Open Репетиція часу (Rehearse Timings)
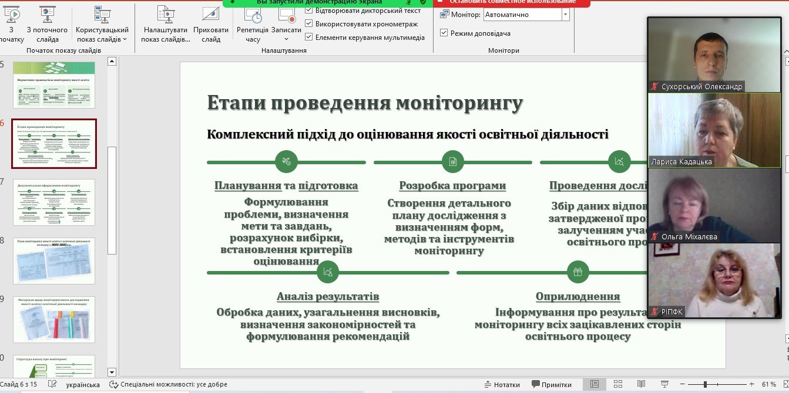 (x=254, y=25)
